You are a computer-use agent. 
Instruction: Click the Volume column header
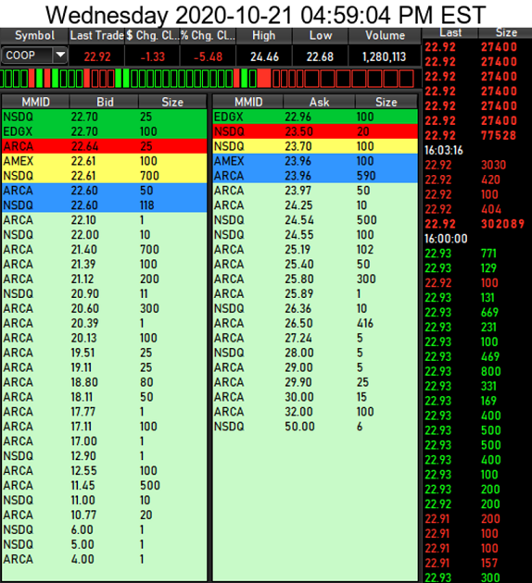pos(385,36)
